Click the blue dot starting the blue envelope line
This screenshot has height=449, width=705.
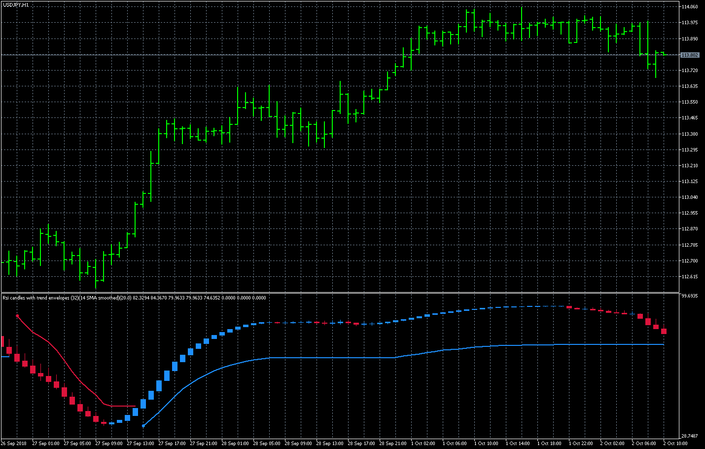[143, 425]
